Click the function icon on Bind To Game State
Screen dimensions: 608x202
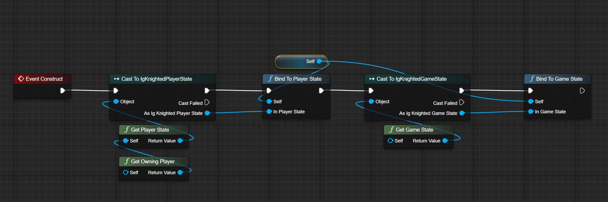coord(532,79)
